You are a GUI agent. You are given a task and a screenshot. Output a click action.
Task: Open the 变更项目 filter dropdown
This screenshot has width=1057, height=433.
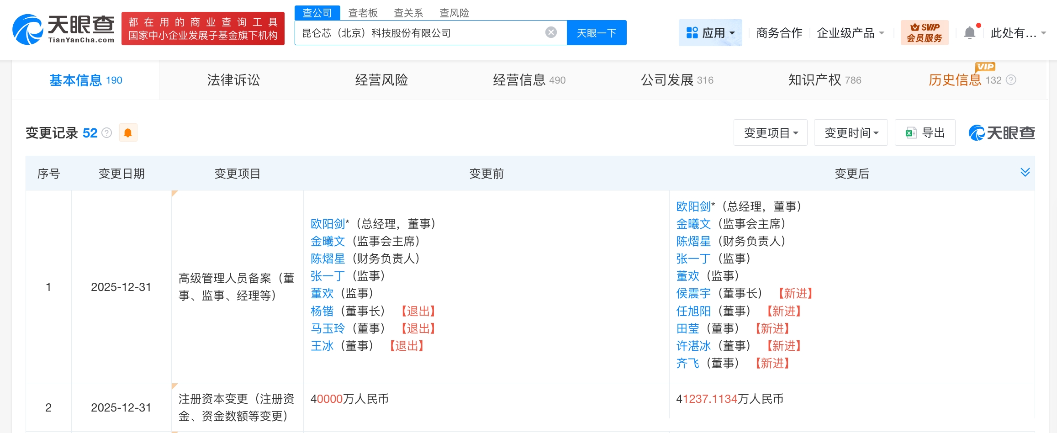[770, 132]
